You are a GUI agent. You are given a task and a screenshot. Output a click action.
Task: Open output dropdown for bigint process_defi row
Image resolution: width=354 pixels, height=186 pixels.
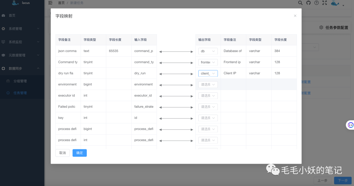(208, 129)
